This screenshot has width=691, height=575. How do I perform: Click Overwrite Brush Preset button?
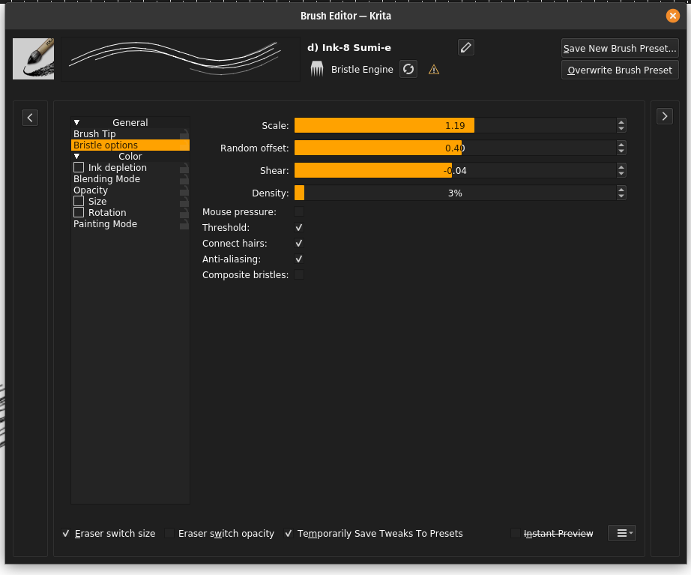coord(620,70)
